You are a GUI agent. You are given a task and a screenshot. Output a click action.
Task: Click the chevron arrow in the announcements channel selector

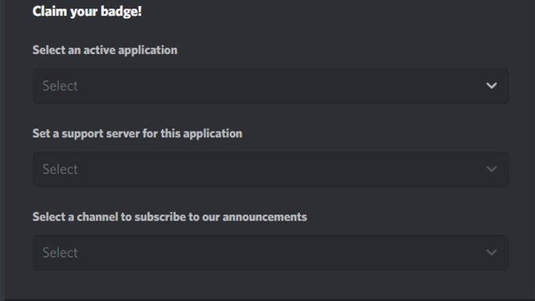click(x=492, y=253)
